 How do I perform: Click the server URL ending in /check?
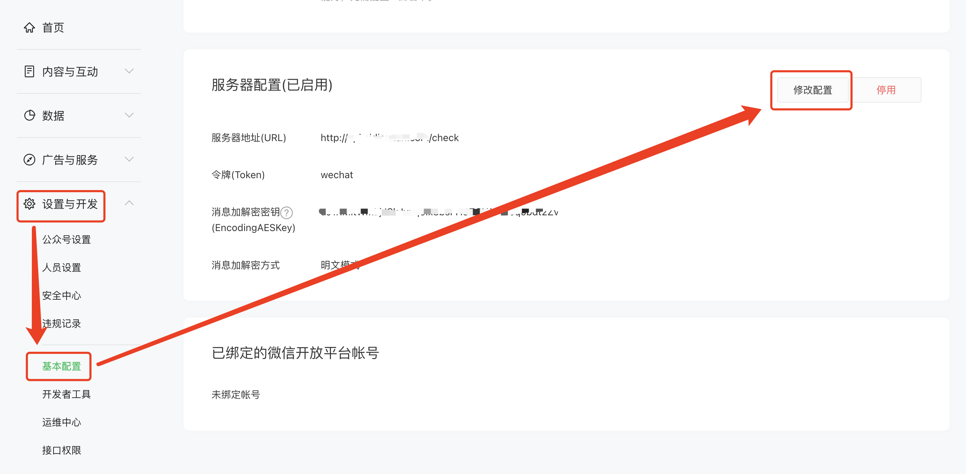[x=389, y=138]
